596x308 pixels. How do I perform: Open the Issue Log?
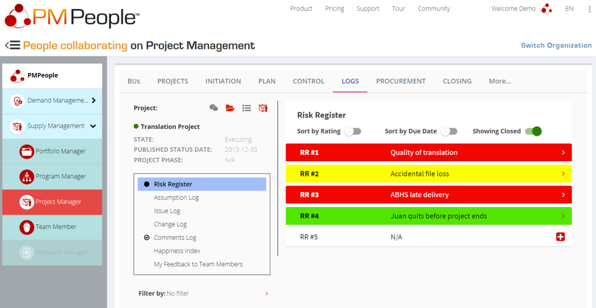pos(167,211)
